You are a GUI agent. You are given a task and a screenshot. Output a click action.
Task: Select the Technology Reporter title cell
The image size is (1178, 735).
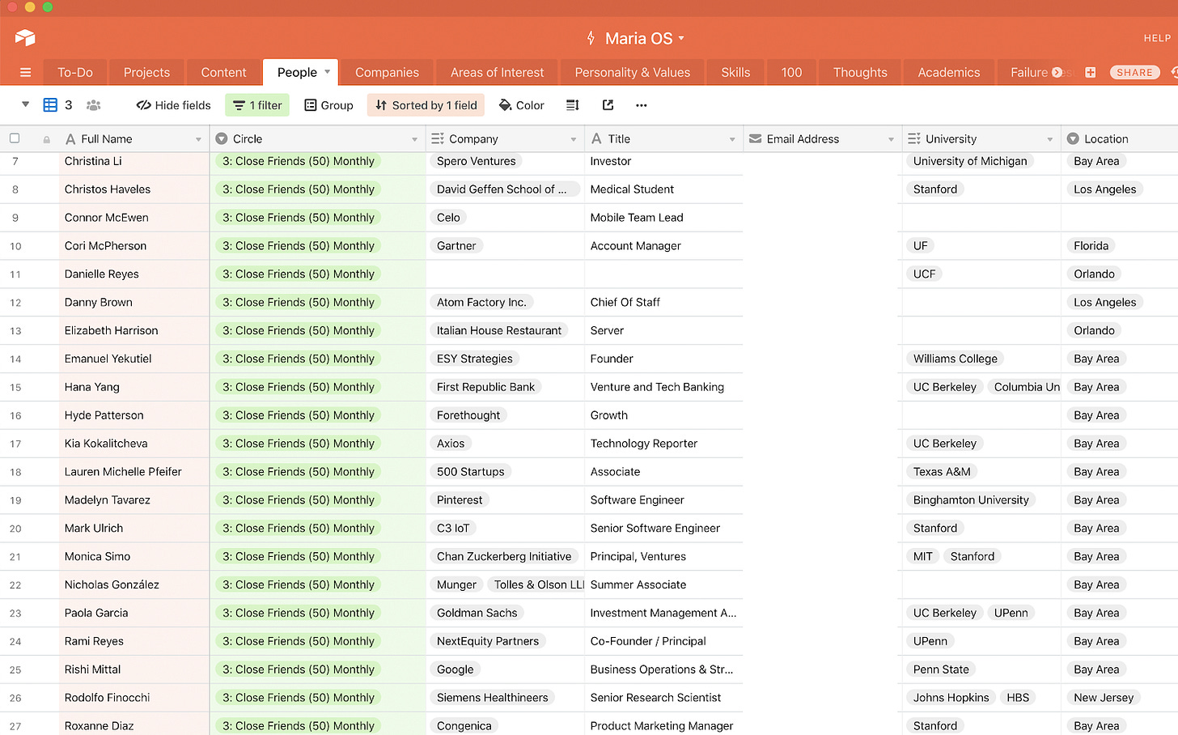[x=663, y=444]
